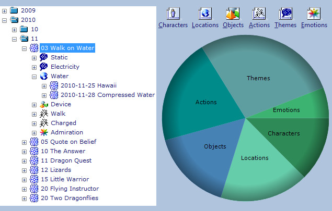The image size is (332, 211).
Task: Click the theme icon beside Static
Action: [x=44, y=57]
